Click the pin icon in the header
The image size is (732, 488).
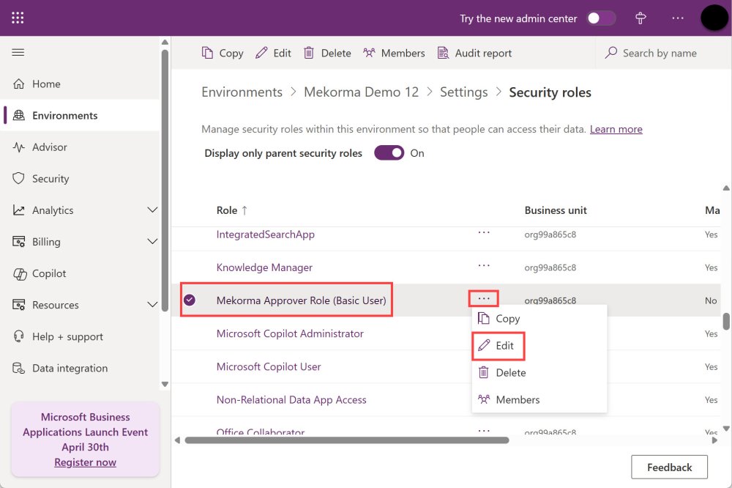[640, 18]
